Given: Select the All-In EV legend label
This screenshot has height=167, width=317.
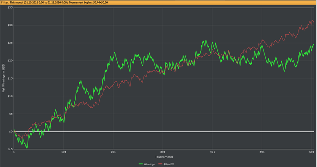Looking at the screenshot, I should pos(168,164).
